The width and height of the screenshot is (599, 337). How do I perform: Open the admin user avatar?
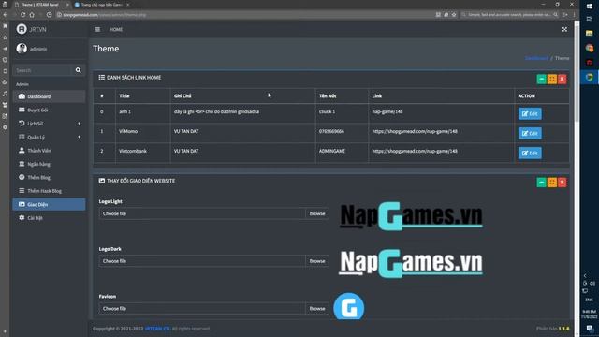[22, 49]
